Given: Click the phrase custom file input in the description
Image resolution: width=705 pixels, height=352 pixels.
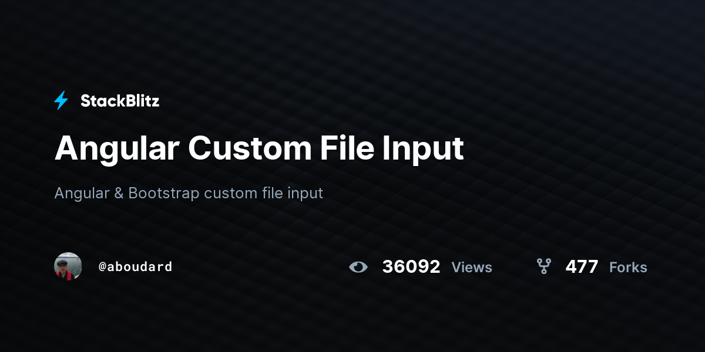Looking at the screenshot, I should pos(263,194).
